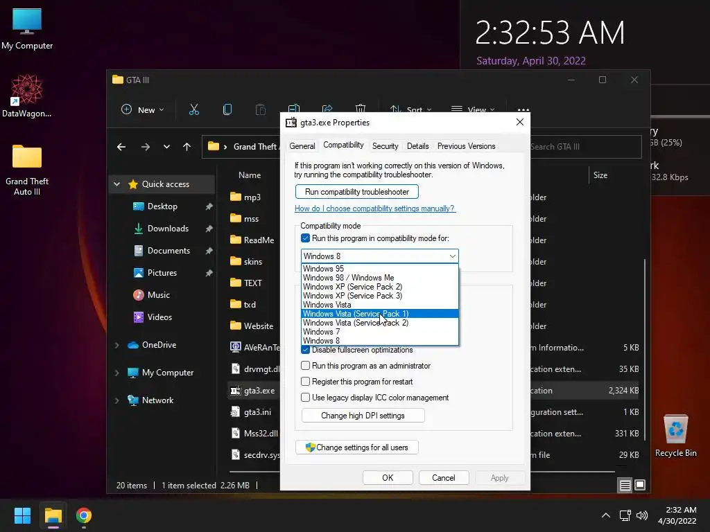Expand the Network tree node
Image resolution: width=710 pixels, height=532 pixels.
[x=116, y=400]
